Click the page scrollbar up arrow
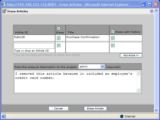160x120 pixels. click(156, 11)
